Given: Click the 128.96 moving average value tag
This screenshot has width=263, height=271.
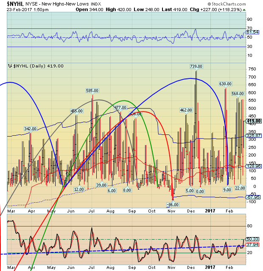Looking at the screenshot, I should (253, 166).
